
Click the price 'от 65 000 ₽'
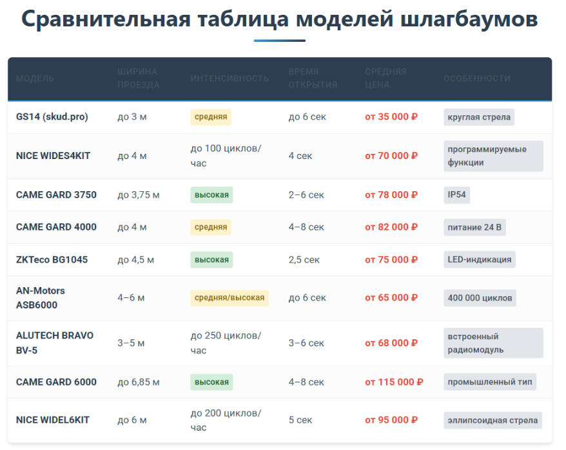(x=391, y=298)
